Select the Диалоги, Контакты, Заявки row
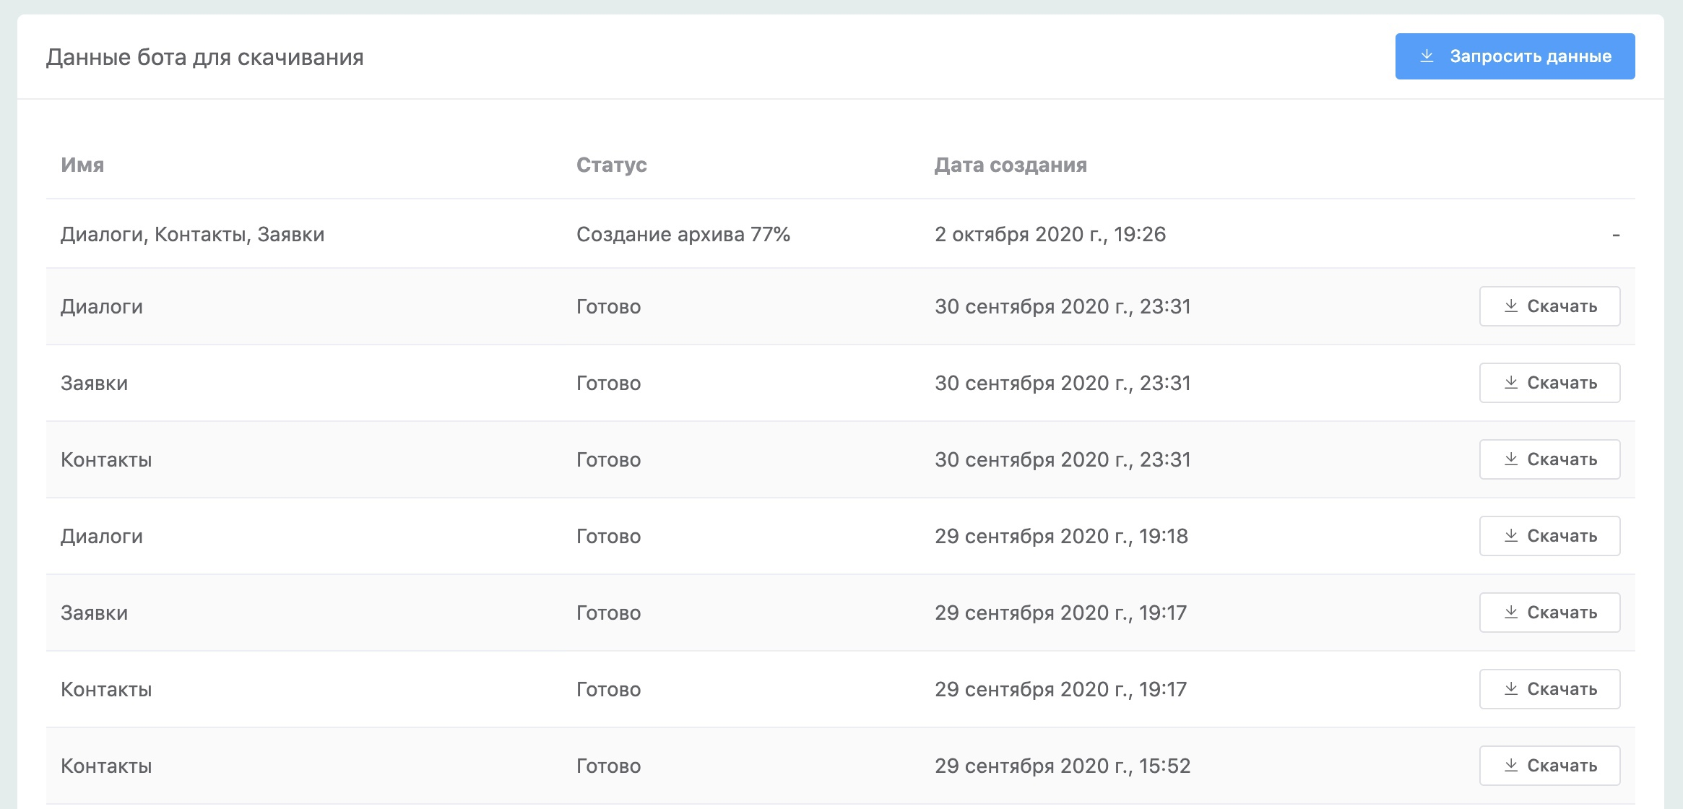1683x809 pixels. tap(192, 235)
